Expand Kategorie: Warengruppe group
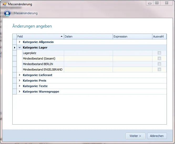The image size is (175, 144). coord(19,92)
